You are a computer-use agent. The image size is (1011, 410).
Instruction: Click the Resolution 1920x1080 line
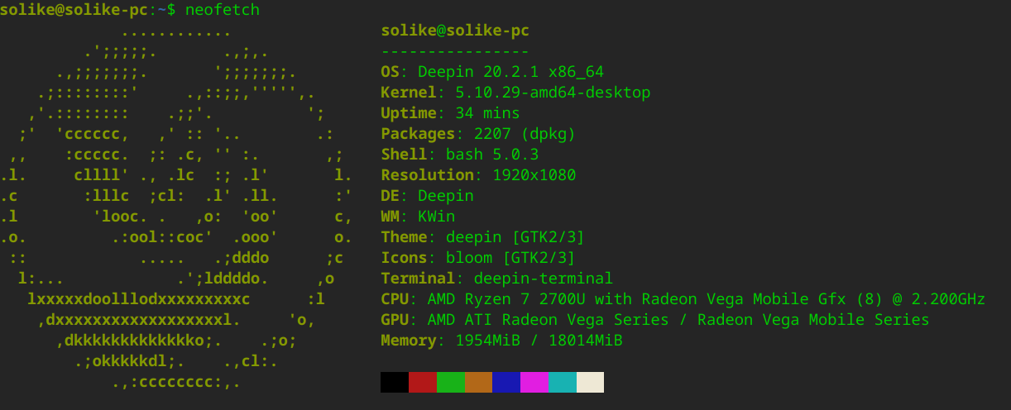(478, 175)
